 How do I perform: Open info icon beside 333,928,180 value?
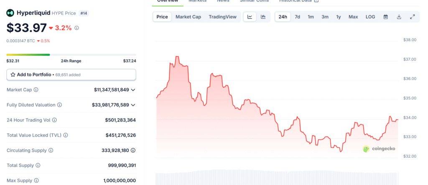click(x=133, y=150)
